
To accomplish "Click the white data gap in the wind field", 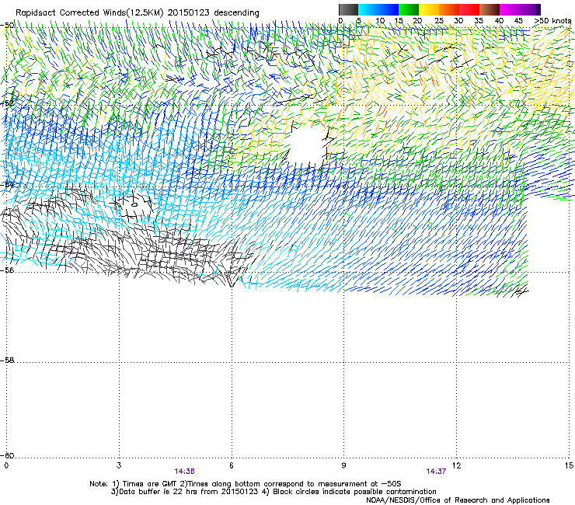I will point(307,147).
